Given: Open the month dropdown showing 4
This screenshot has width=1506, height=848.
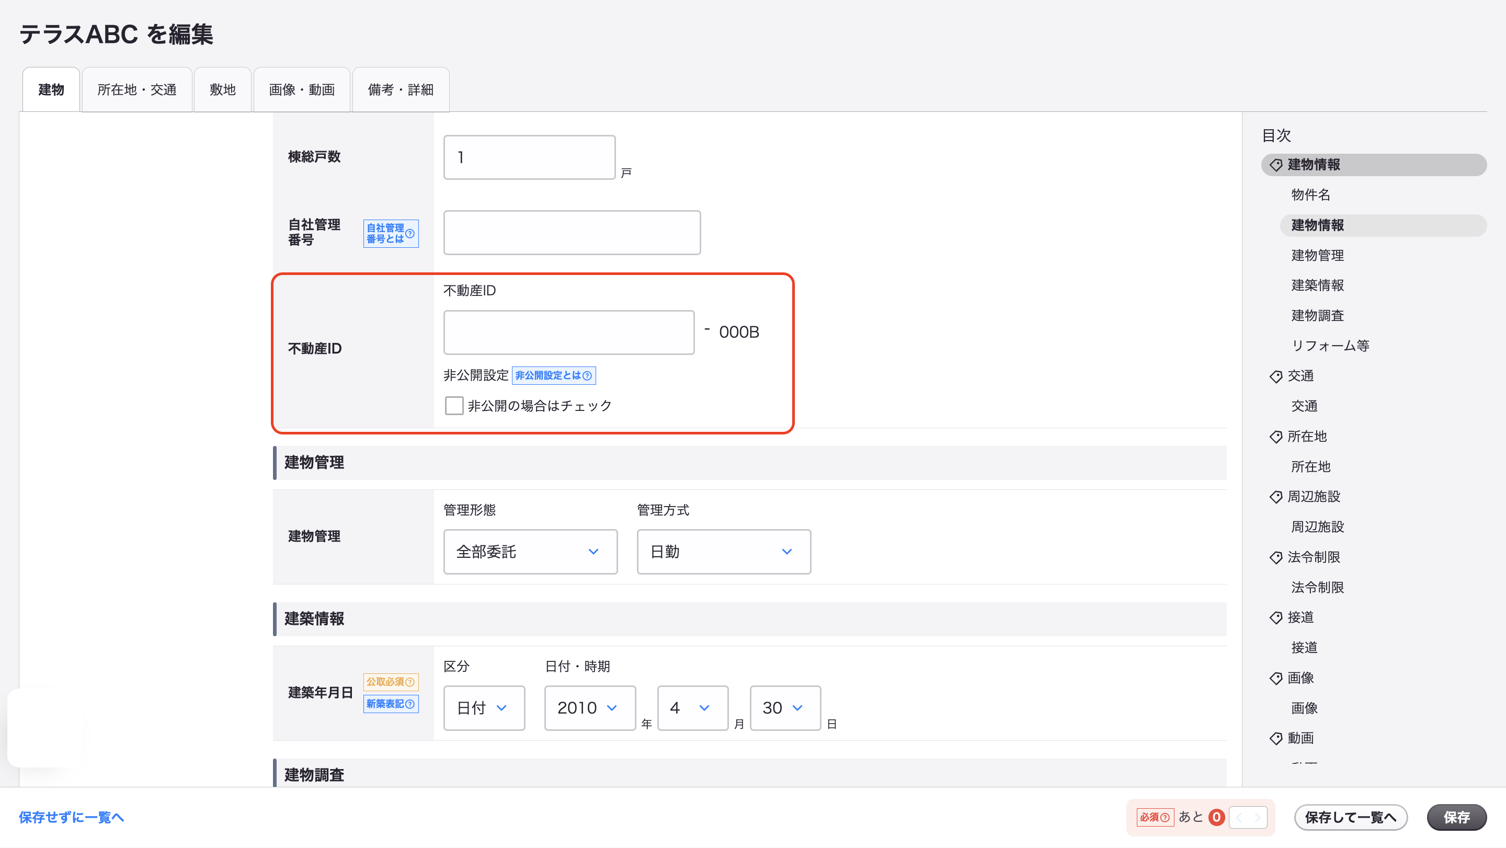Looking at the screenshot, I should pos(693,708).
